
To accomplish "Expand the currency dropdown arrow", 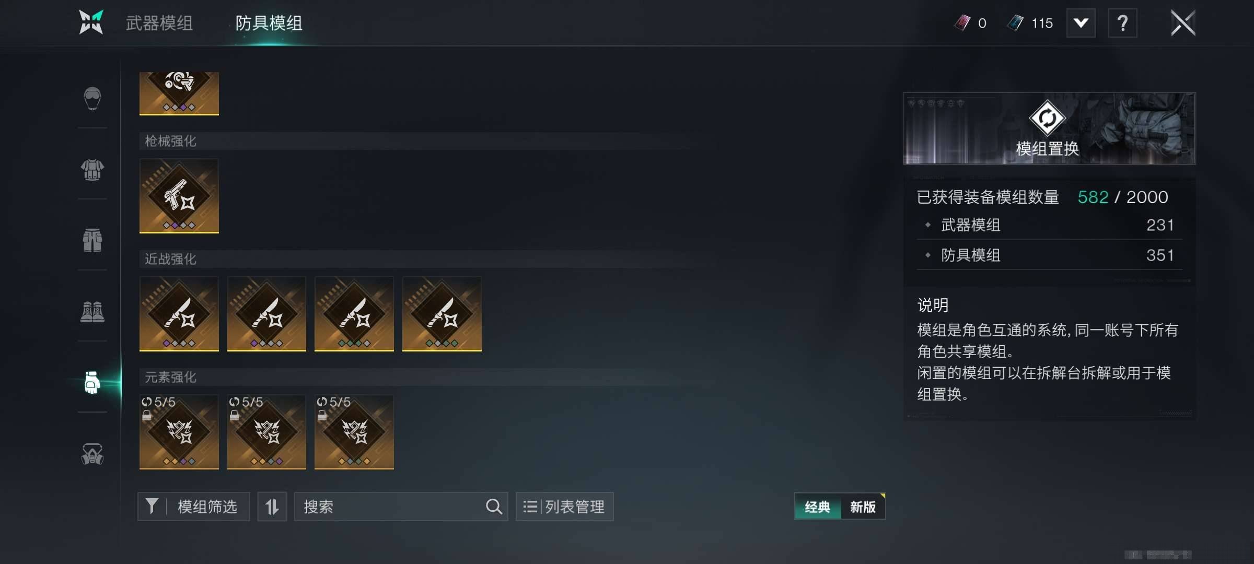I will 1081,23.
